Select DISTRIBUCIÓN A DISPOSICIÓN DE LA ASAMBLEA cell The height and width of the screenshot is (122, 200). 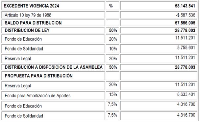tap(53, 67)
